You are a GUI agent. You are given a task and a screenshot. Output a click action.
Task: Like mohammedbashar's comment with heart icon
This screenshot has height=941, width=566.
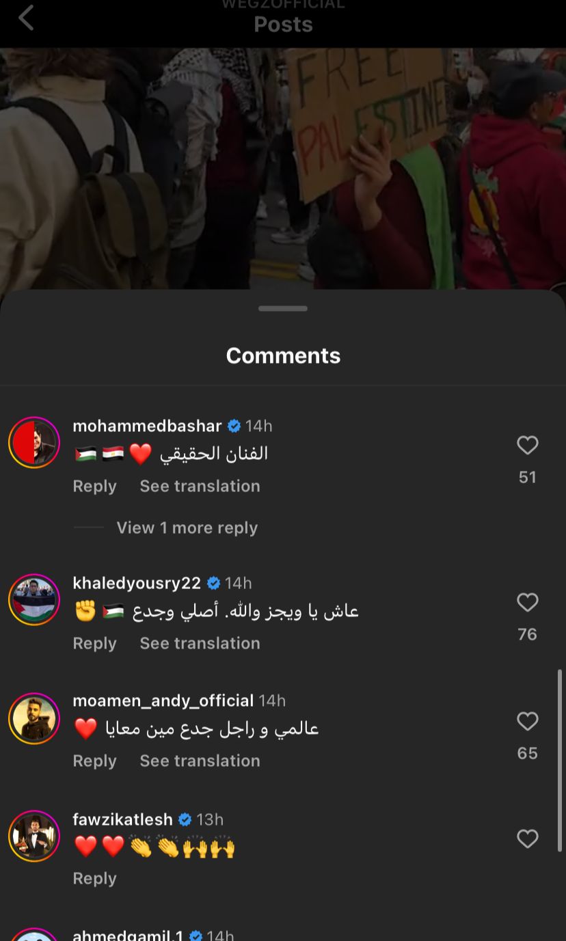[527, 445]
